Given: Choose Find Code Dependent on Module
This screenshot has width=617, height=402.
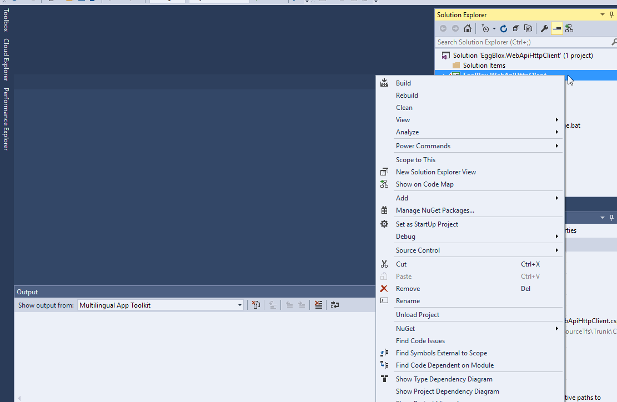Looking at the screenshot, I should pos(470,365).
